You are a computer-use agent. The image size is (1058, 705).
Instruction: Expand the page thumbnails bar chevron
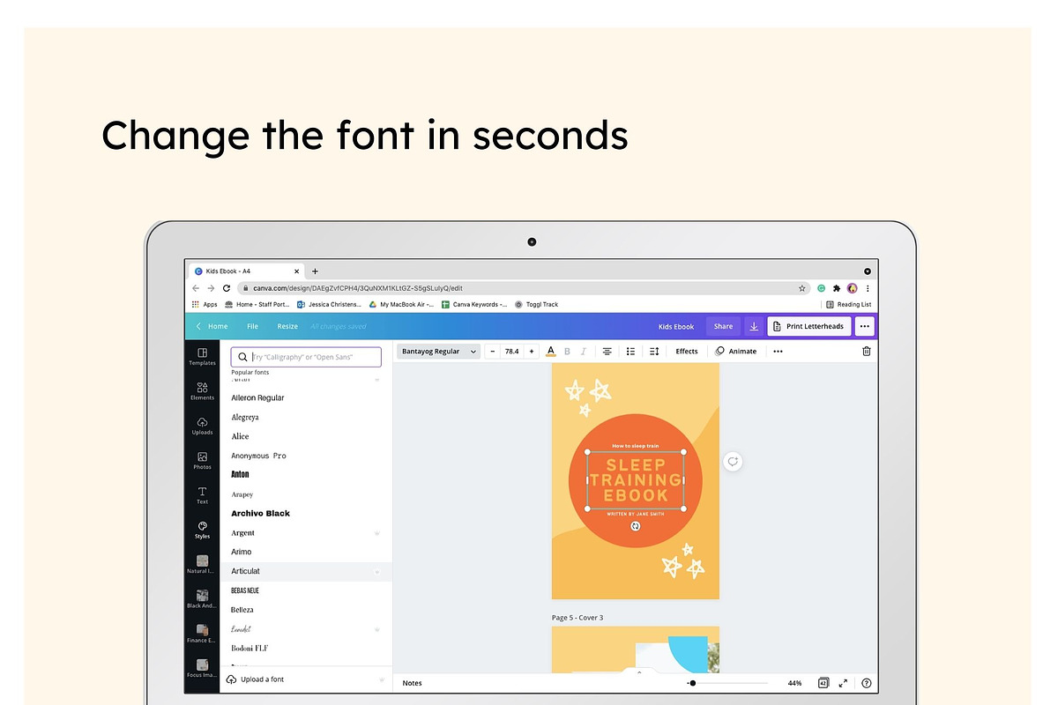tap(638, 672)
